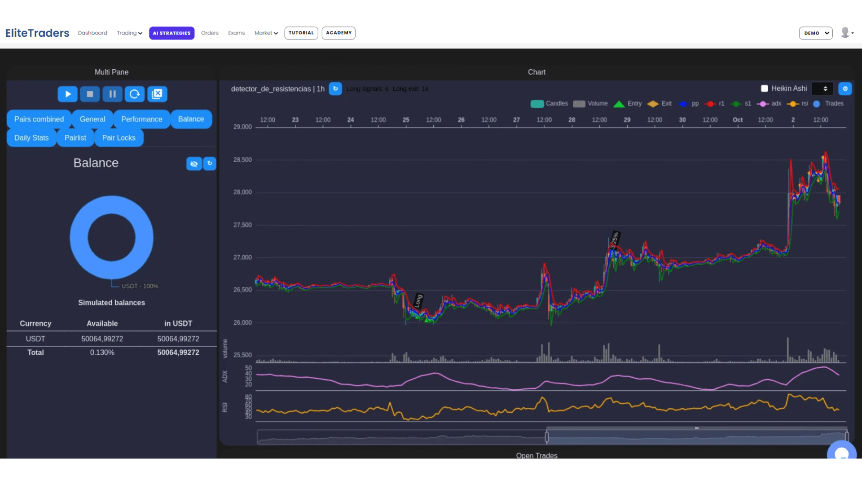Toggle Candles legend series
The width and height of the screenshot is (862, 485).
[549, 104]
